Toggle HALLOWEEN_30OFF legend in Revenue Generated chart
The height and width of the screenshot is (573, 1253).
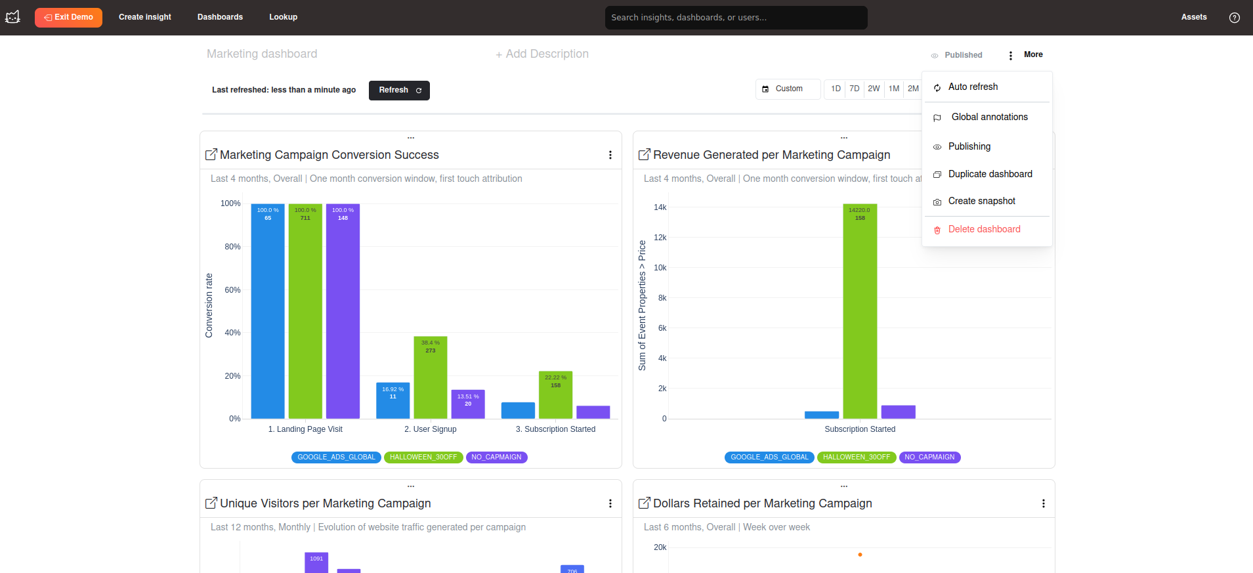pos(857,457)
